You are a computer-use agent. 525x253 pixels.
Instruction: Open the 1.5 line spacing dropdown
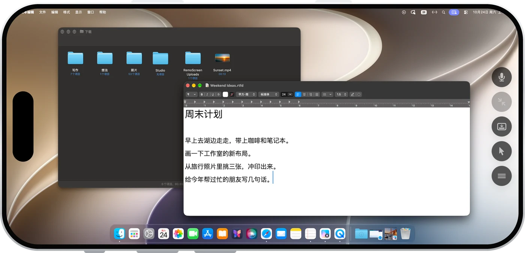341,94
